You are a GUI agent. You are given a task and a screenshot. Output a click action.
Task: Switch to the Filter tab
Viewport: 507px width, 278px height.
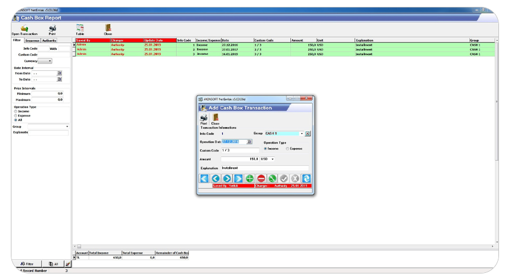(x=17, y=40)
